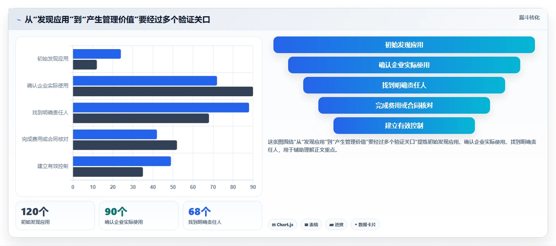The height and width of the screenshot is (246, 556).
Task: Click the blue bar for 找到明确责任人
Action: [x=161, y=108]
